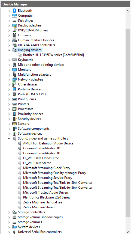The height and width of the screenshot is (234, 131).
Task: Click the Universal Serial Bus controllers icon
Action: click(14, 232)
